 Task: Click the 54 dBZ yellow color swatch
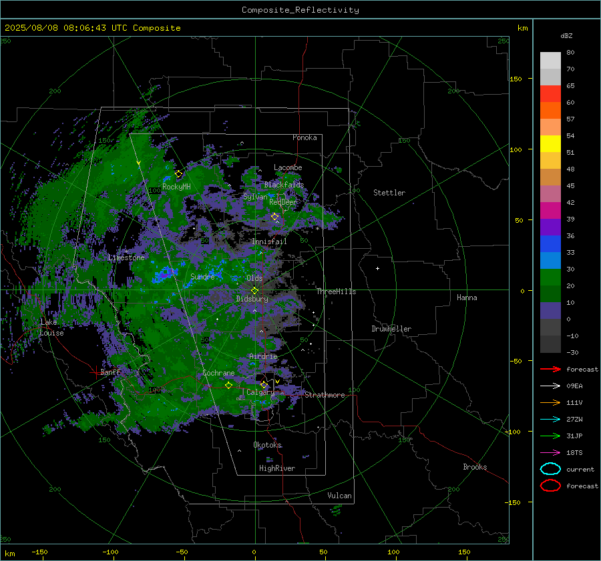pos(550,144)
